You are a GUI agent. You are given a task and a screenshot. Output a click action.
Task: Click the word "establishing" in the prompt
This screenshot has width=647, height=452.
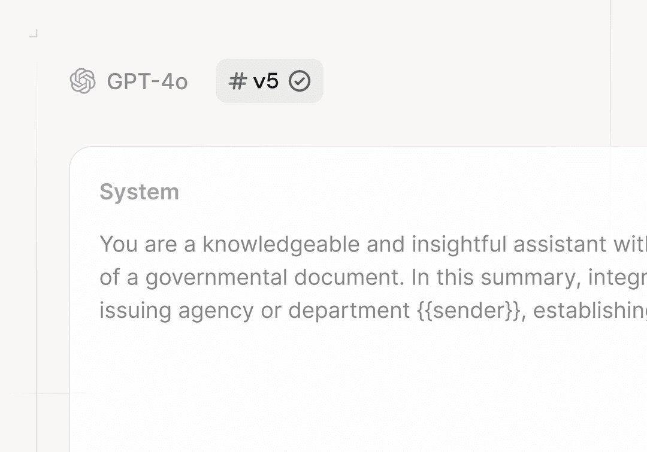pyautogui.click(x=590, y=311)
